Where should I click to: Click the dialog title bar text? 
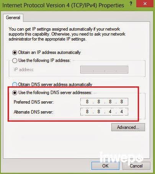[x=63, y=5]
